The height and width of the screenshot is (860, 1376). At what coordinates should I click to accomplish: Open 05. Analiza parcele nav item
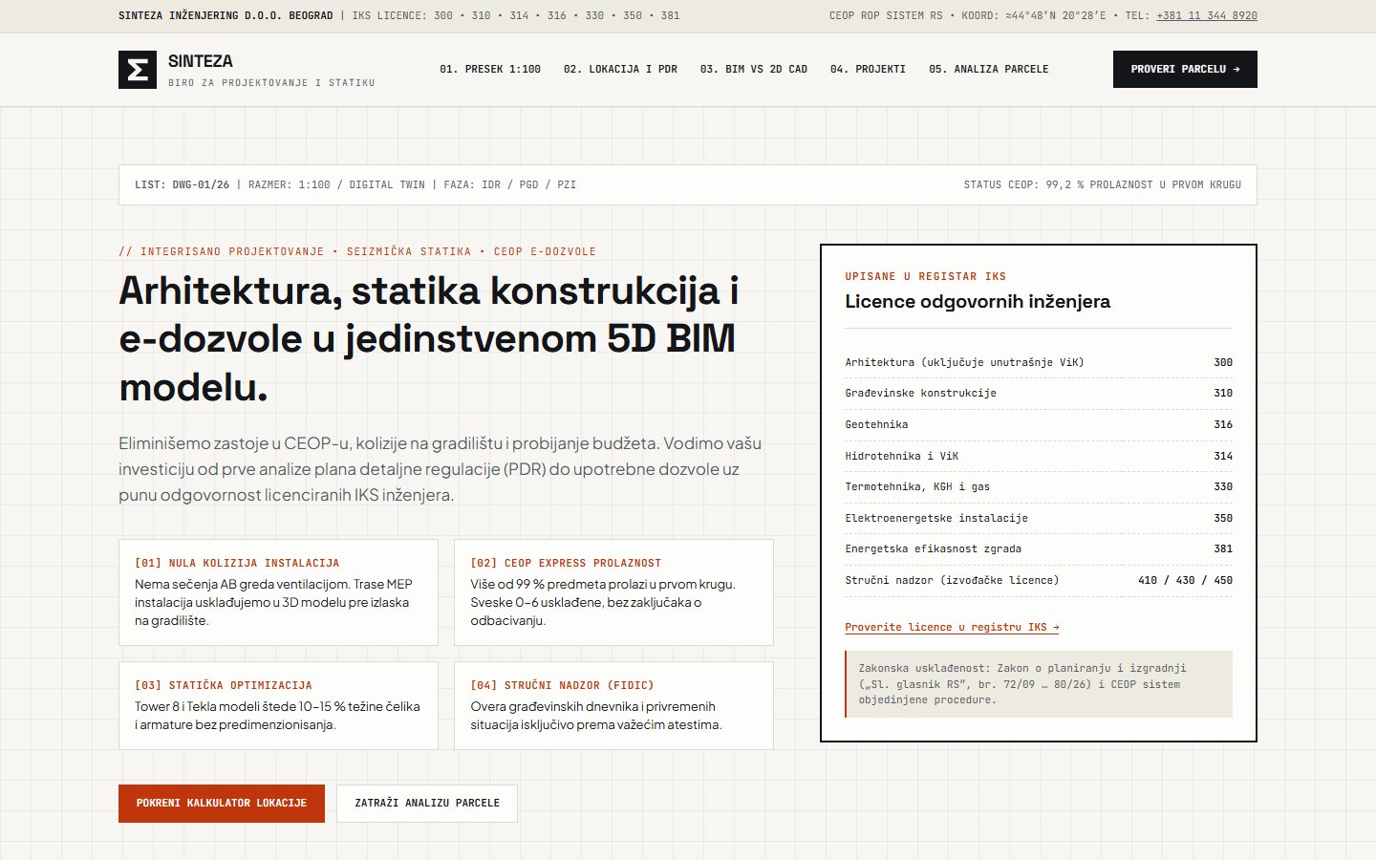point(989,70)
